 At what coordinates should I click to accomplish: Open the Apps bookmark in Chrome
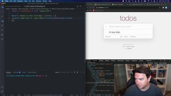tap(89, 10)
